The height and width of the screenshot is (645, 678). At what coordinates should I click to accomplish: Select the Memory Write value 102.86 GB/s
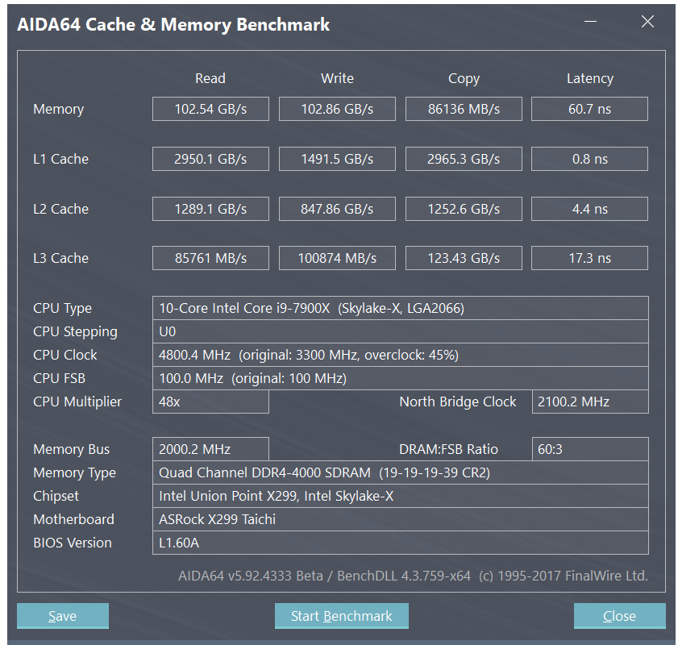[x=337, y=109]
